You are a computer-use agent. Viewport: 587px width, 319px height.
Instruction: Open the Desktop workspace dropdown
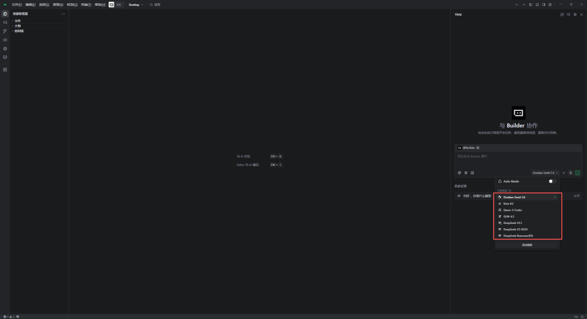tap(136, 4)
